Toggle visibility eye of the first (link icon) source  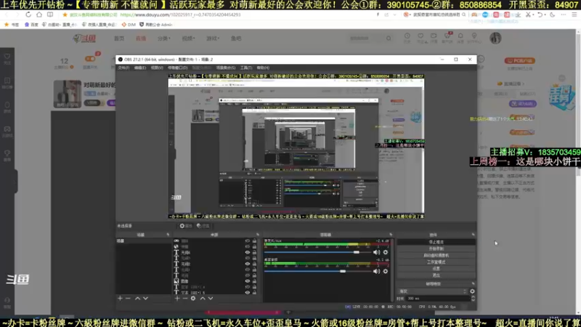click(x=248, y=241)
